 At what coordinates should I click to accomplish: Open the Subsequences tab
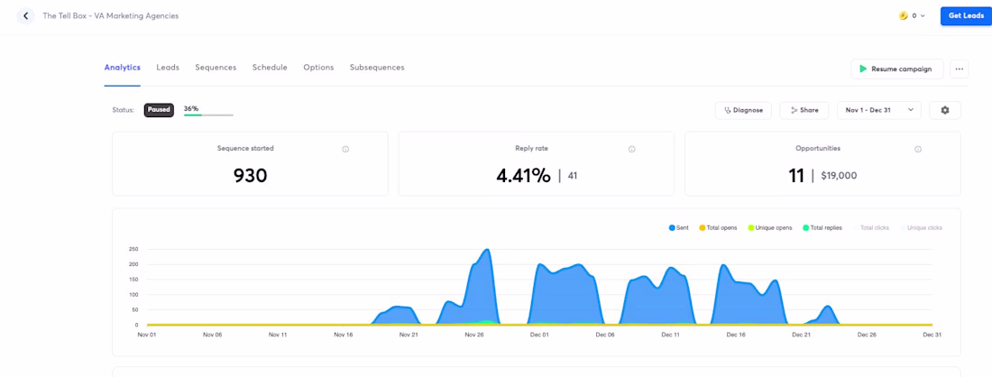coord(377,67)
